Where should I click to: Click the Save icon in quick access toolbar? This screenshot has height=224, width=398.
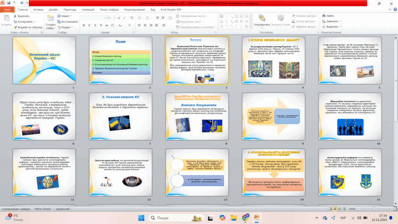click(x=8, y=3)
